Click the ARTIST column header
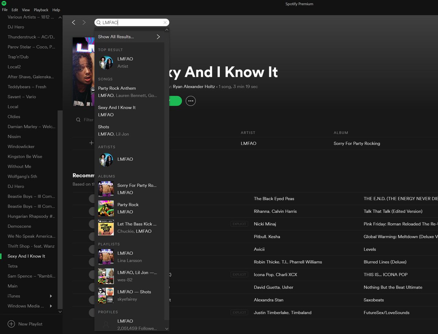The height and width of the screenshot is (334, 438). coord(248,133)
